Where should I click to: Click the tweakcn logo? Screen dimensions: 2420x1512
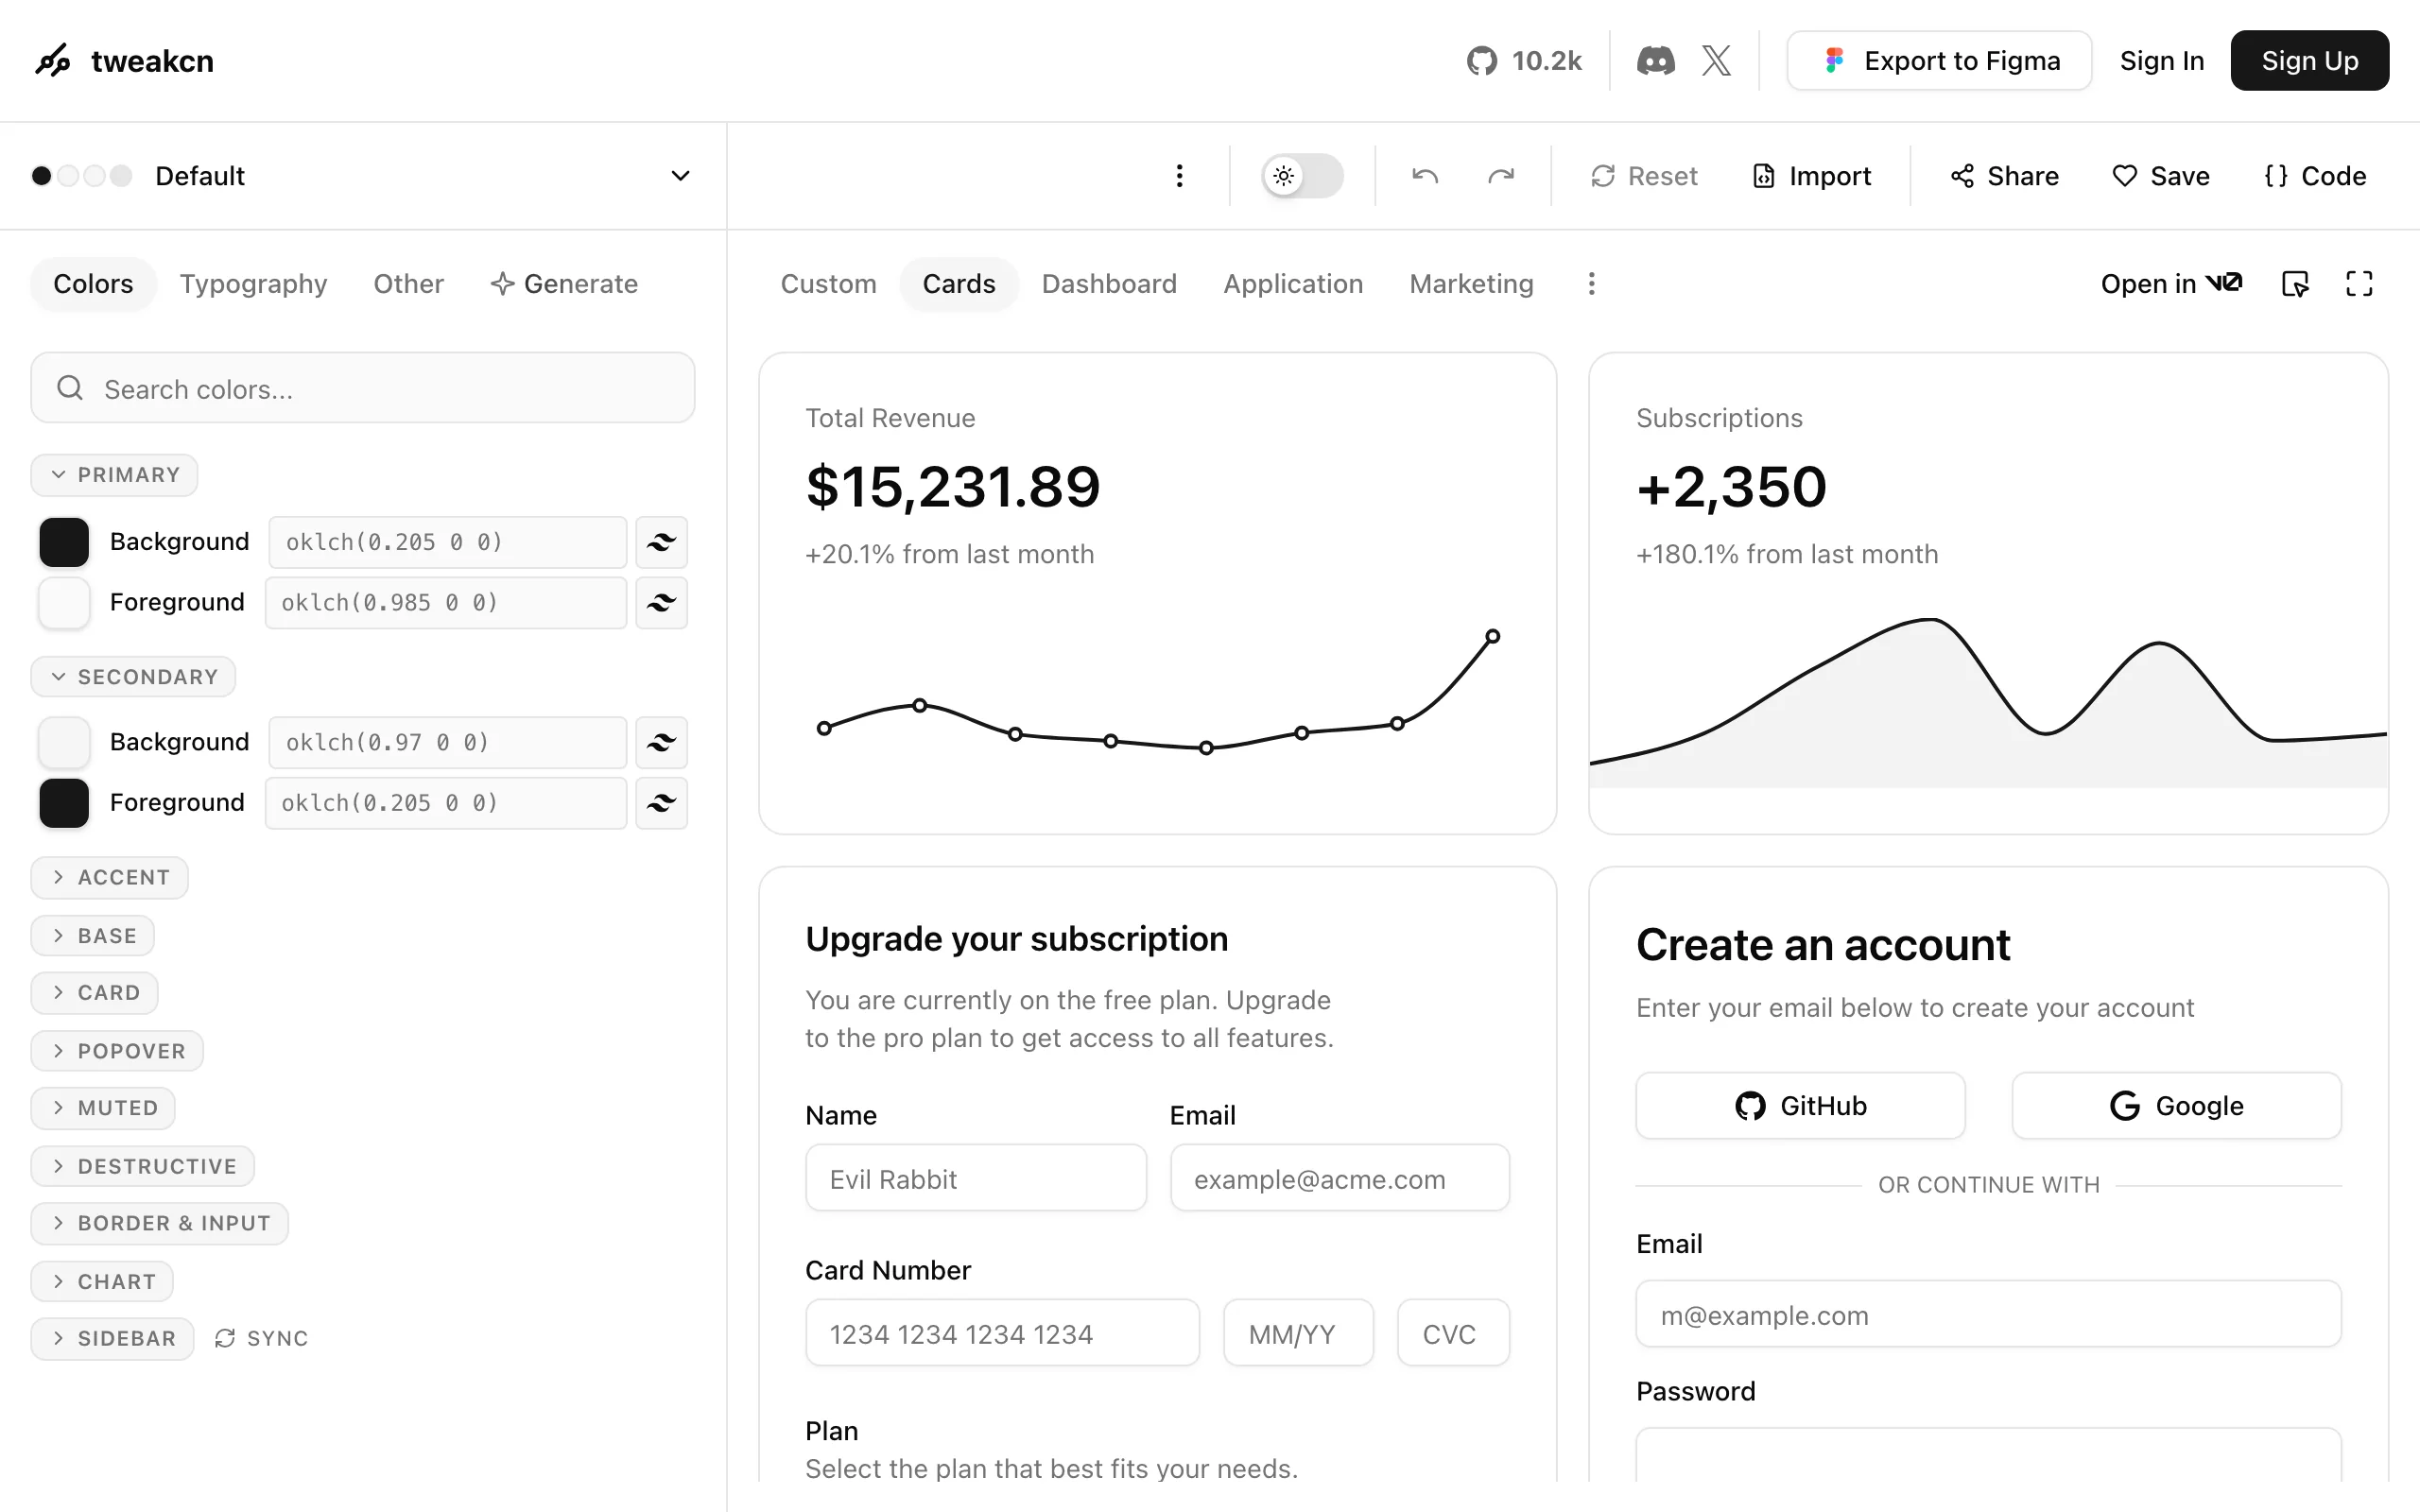124,61
